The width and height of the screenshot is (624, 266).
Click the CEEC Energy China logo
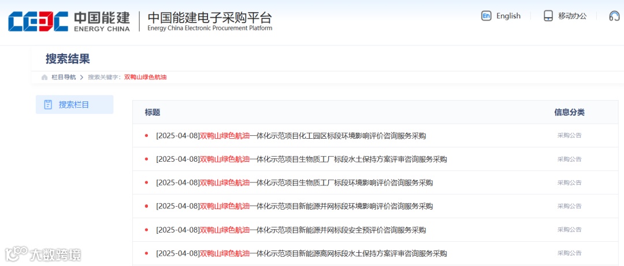click(69, 21)
